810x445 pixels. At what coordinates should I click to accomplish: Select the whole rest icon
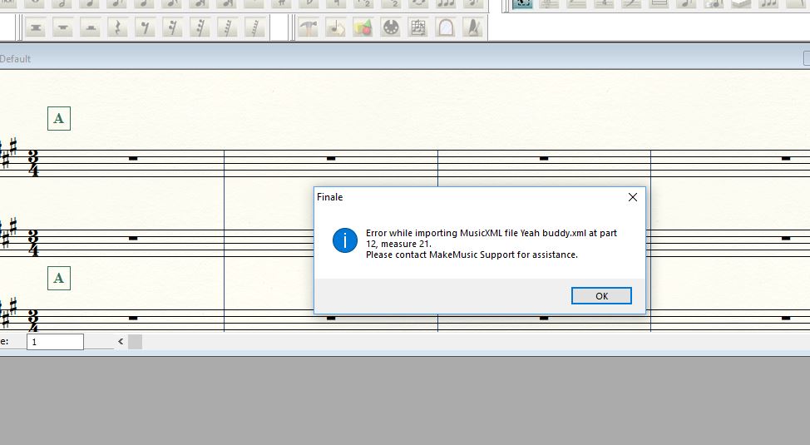click(63, 28)
